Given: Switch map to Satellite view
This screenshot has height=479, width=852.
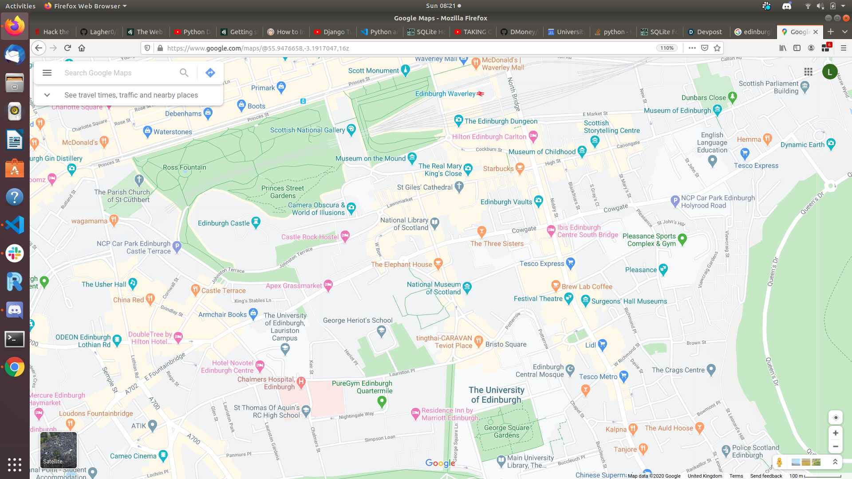Looking at the screenshot, I should [x=59, y=450].
